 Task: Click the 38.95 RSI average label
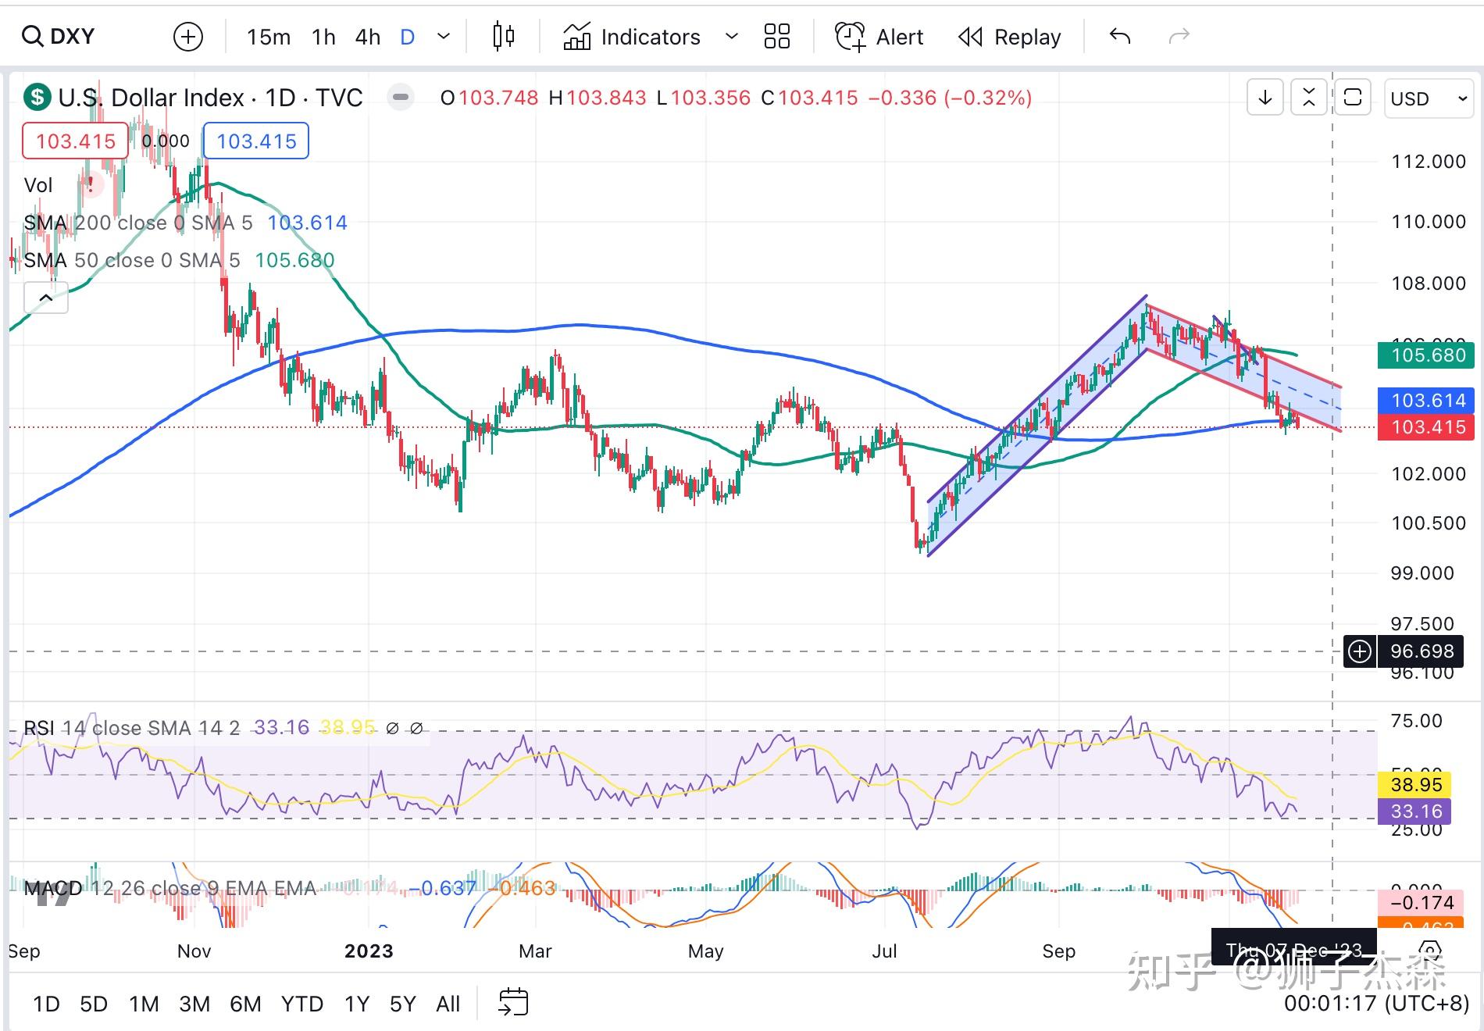coord(1416,785)
